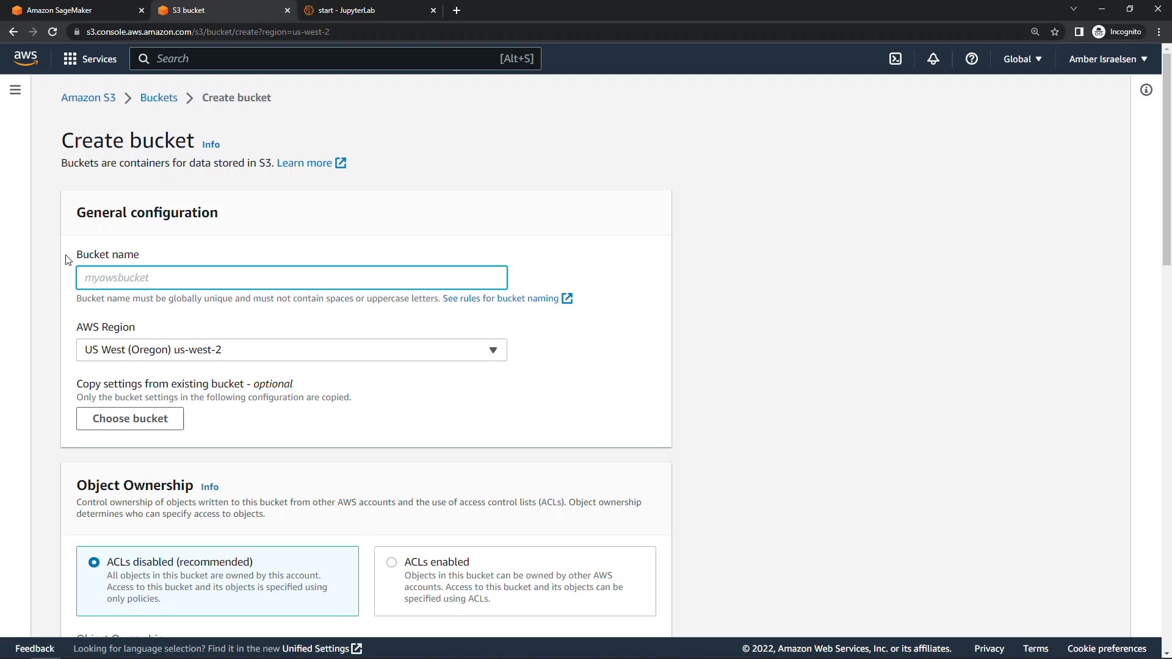Bookmark this page with the star icon
Image resolution: width=1172 pixels, height=659 pixels.
click(1055, 32)
